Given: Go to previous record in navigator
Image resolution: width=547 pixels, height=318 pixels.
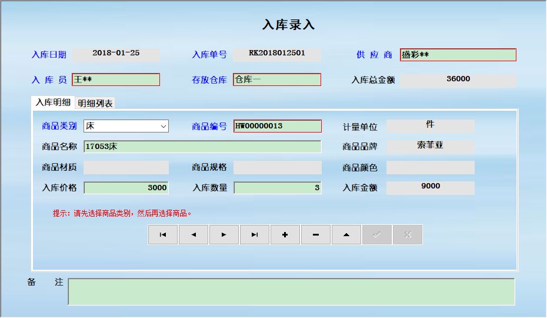Looking at the screenshot, I should pos(194,234).
